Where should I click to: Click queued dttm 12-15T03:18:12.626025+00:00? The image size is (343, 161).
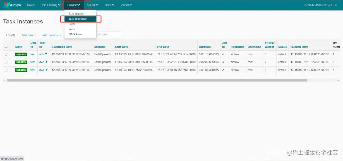pos(310,70)
